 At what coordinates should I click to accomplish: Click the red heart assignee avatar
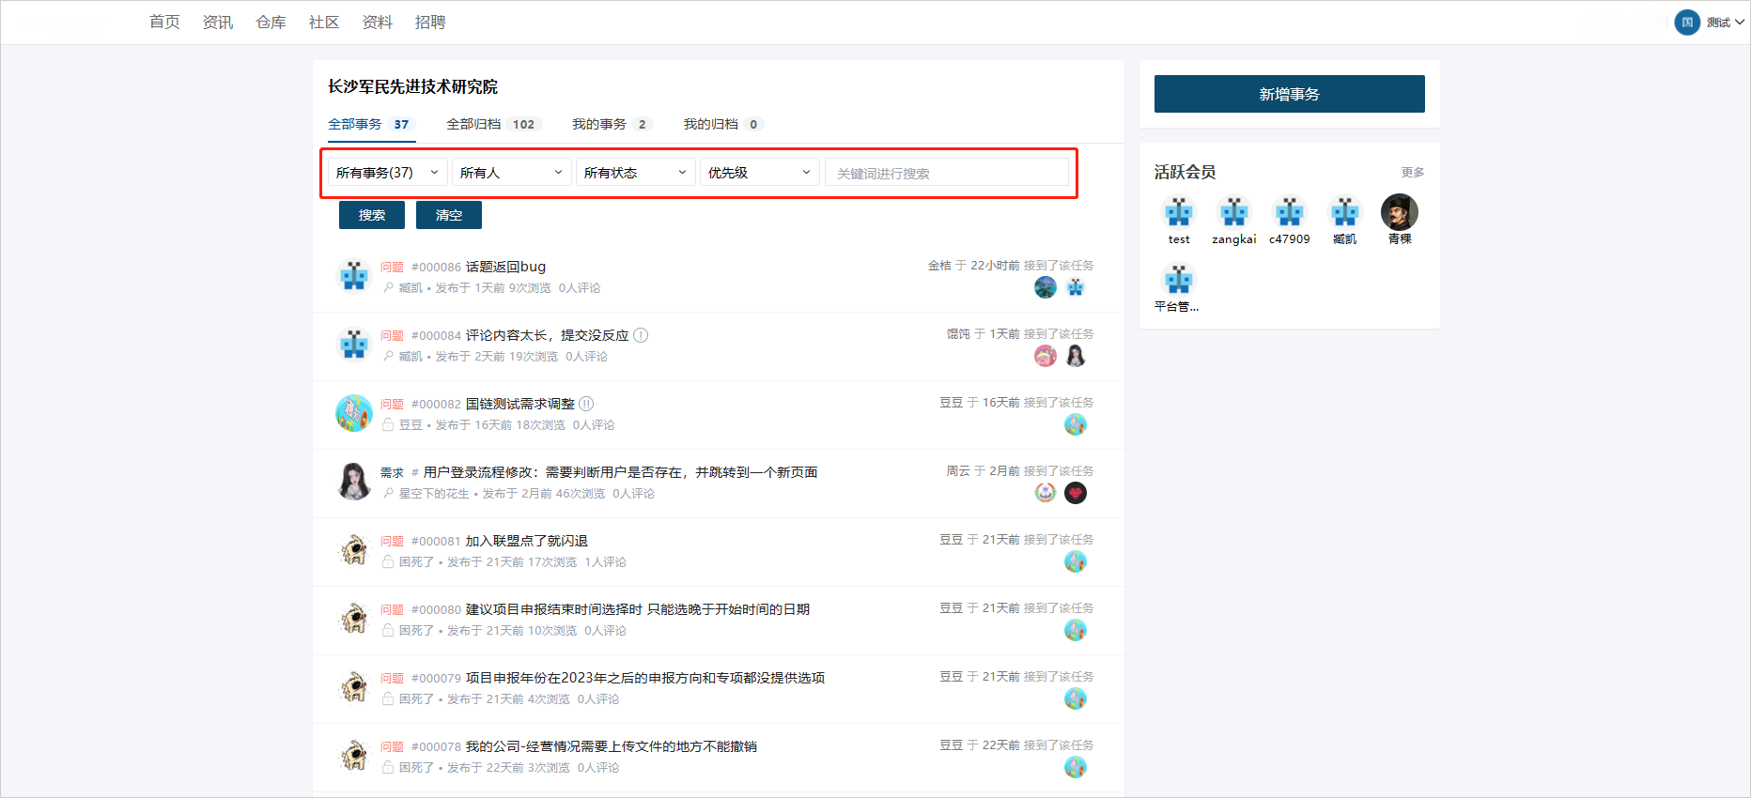(1076, 493)
